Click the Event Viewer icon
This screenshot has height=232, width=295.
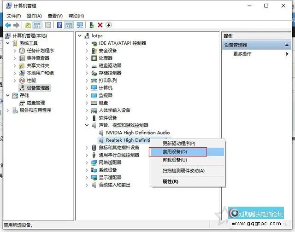click(x=22, y=58)
